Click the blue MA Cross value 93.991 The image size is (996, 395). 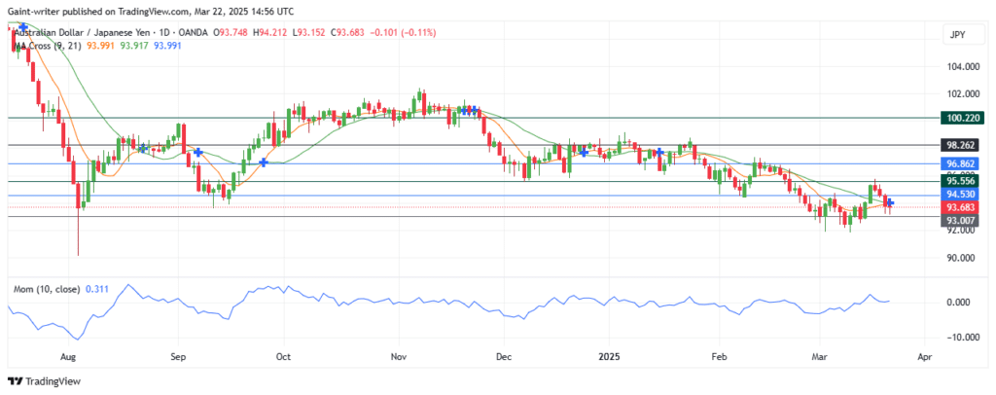167,45
